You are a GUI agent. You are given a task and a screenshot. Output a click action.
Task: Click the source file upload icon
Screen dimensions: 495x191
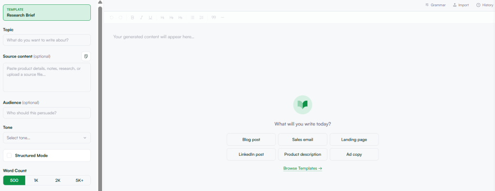tap(86, 56)
